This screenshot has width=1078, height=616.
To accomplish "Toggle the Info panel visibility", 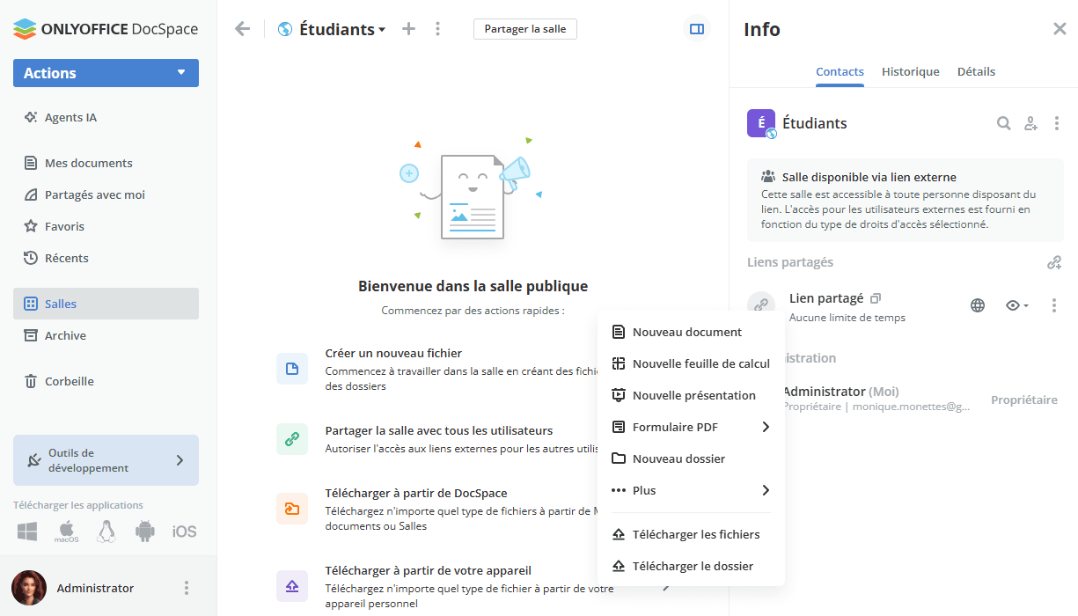I will point(696,28).
